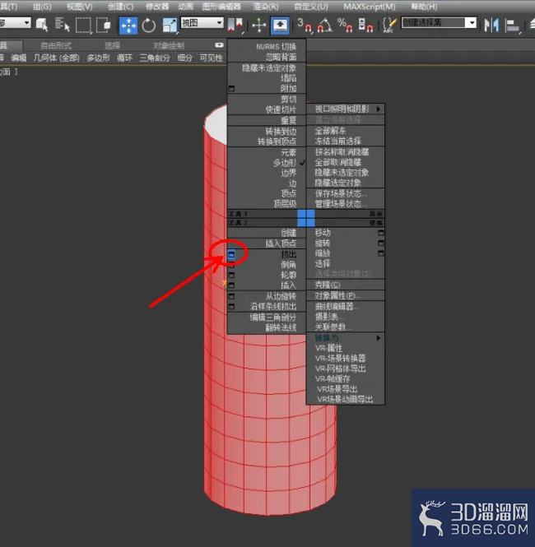
Task: Open the 多边形 ribbon panel
Action: click(98, 58)
